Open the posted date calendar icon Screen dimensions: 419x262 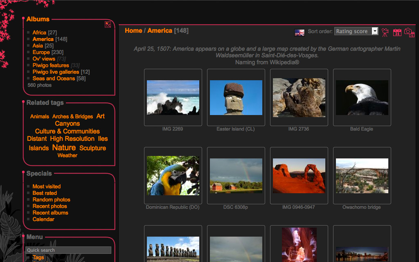[397, 32]
